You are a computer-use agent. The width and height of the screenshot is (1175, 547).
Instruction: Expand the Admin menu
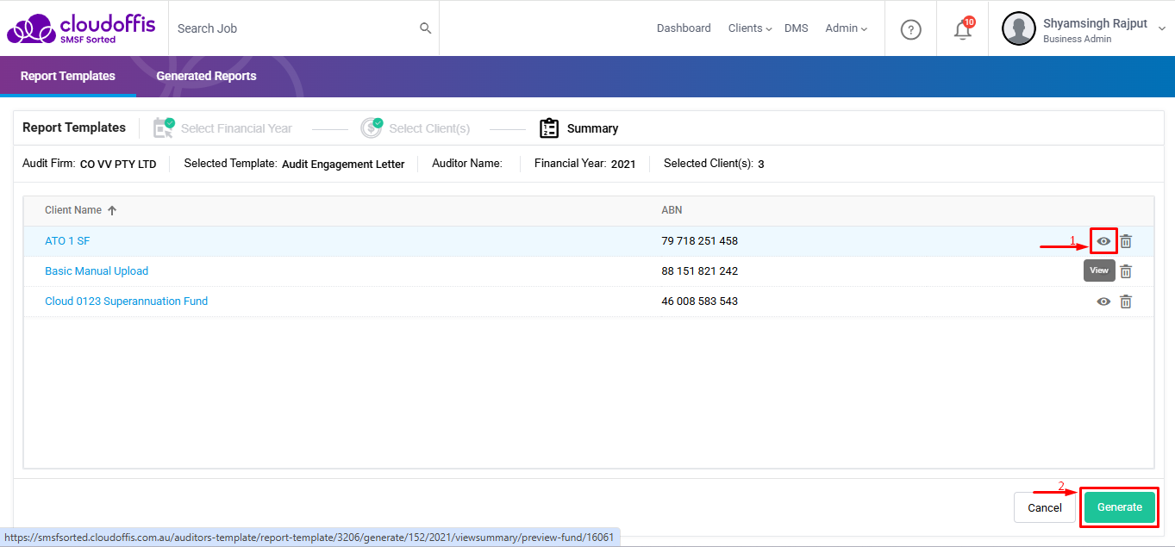tap(846, 28)
